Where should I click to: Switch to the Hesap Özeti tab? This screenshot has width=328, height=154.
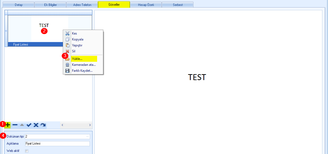(146, 5)
